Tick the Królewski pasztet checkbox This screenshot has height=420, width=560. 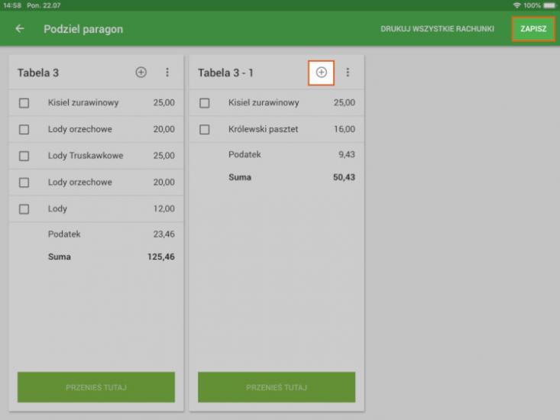coord(205,130)
